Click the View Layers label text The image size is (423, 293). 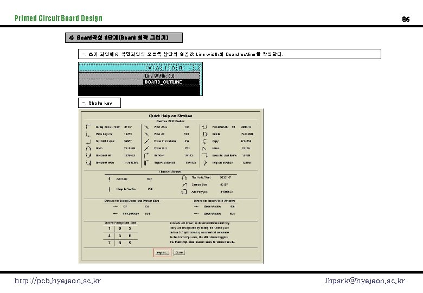tap(104, 134)
